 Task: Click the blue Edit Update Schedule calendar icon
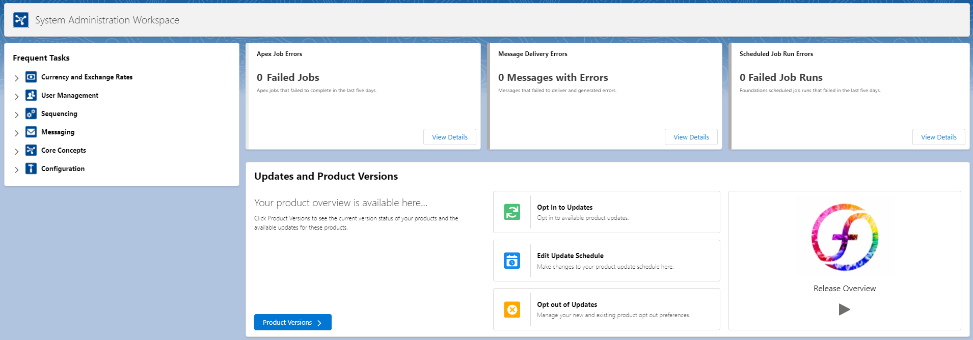click(x=512, y=261)
